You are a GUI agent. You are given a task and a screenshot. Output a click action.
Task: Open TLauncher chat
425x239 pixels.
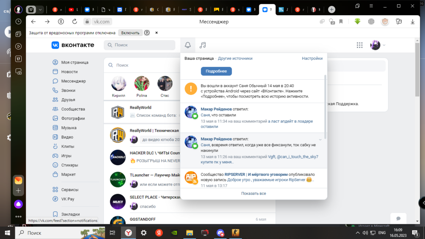(142, 180)
